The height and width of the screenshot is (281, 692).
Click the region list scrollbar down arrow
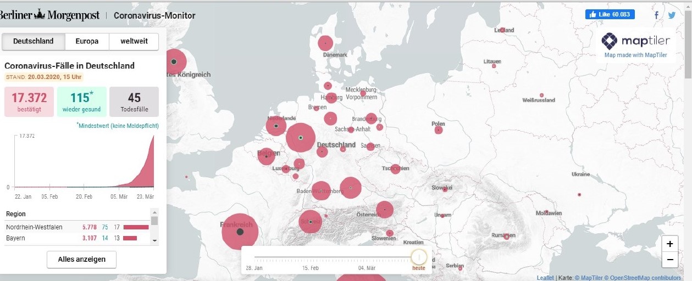[x=154, y=240]
